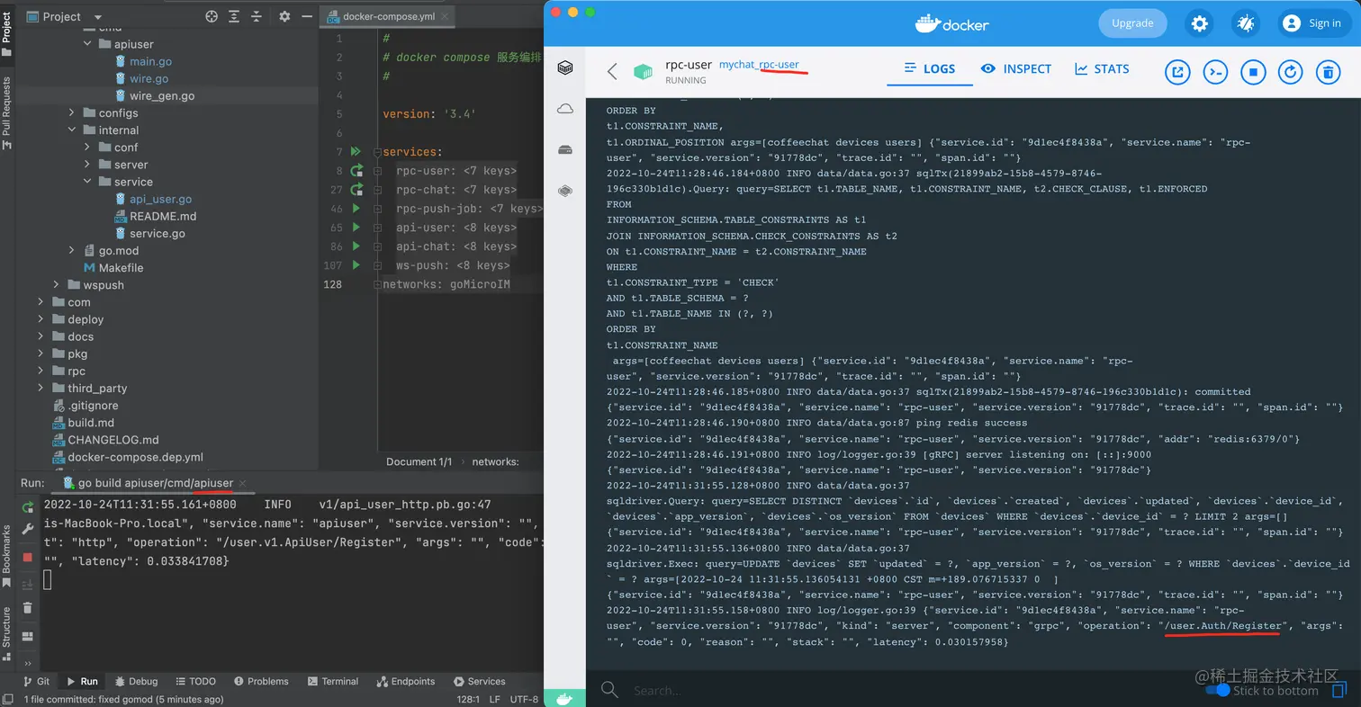
Task: Collapse the internal folder
Action: pyautogui.click(x=72, y=130)
